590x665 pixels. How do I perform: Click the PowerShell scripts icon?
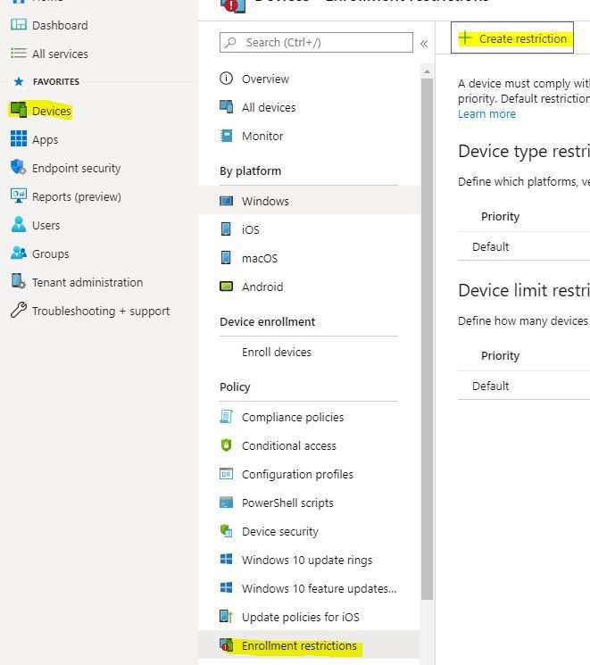point(227,503)
